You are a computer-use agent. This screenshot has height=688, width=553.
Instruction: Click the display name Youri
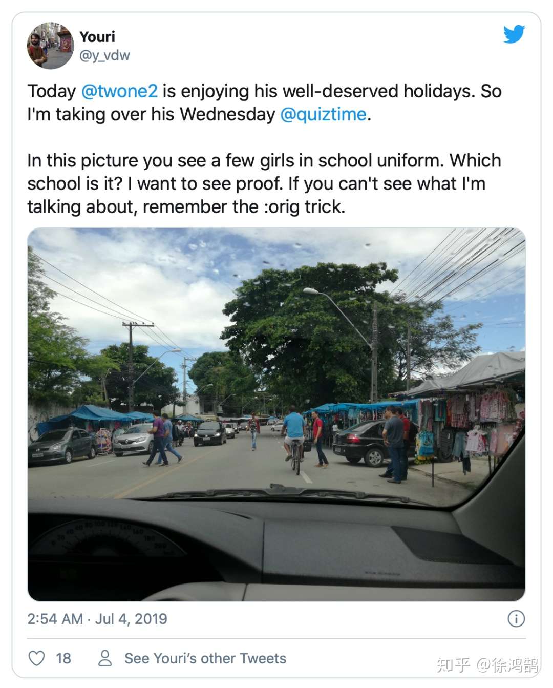[97, 37]
